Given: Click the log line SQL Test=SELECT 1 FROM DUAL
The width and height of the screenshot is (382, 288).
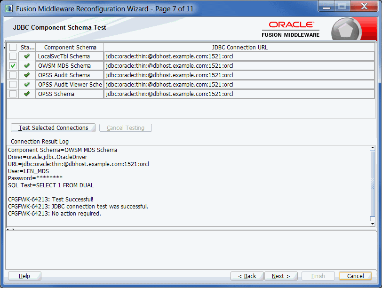Looking at the screenshot, I should point(51,185).
